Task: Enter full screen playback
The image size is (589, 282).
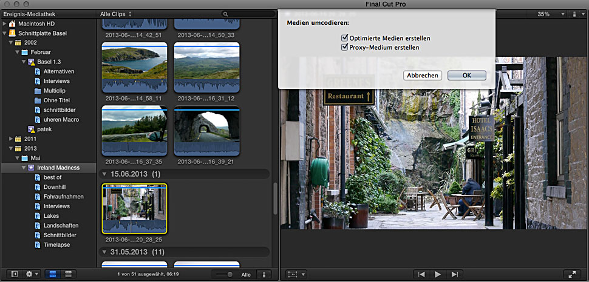Action: click(570, 274)
